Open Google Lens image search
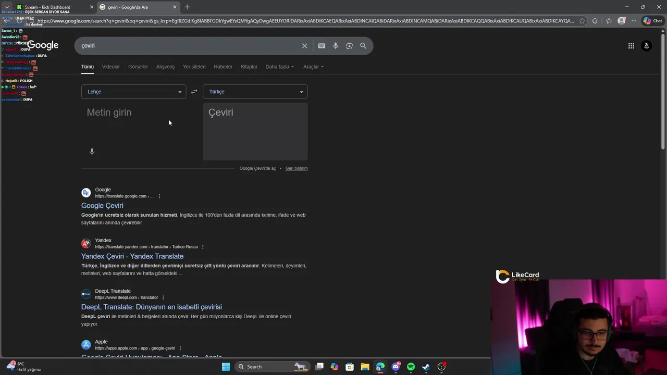The height and width of the screenshot is (375, 667). tap(349, 46)
